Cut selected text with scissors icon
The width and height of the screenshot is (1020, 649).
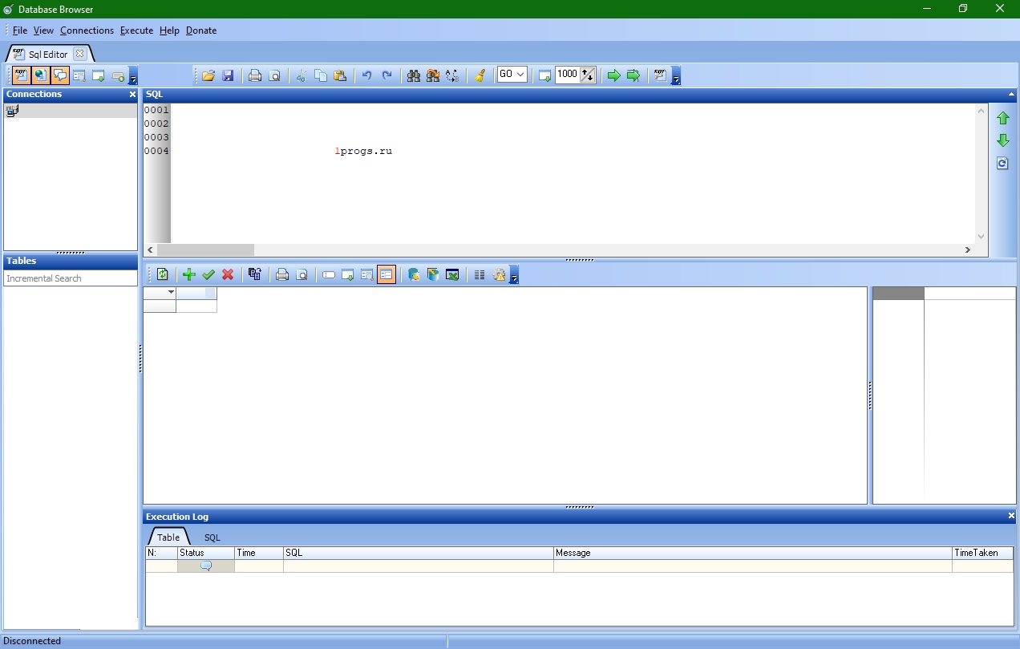(x=302, y=75)
